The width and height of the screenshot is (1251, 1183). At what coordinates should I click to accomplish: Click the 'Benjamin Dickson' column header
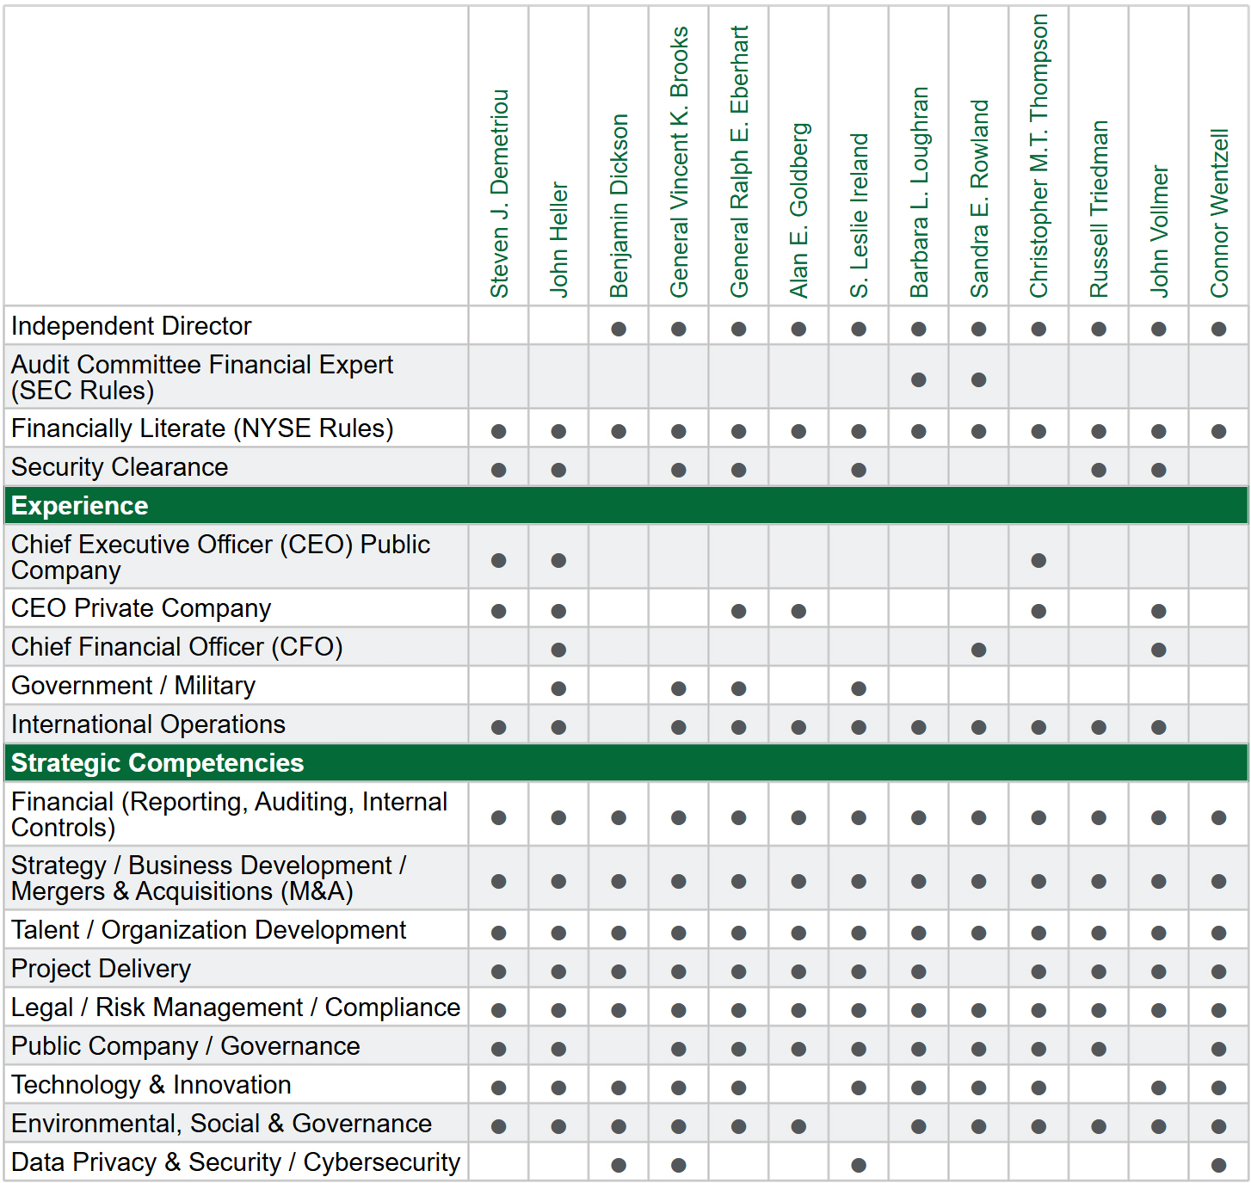(x=619, y=206)
